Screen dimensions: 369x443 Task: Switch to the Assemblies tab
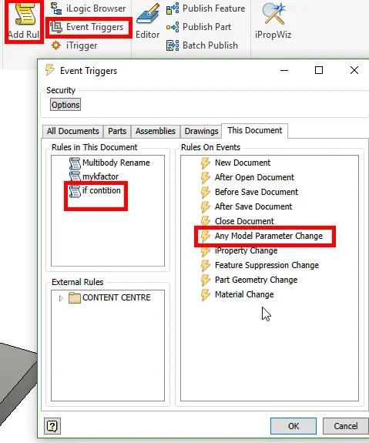[x=156, y=131]
